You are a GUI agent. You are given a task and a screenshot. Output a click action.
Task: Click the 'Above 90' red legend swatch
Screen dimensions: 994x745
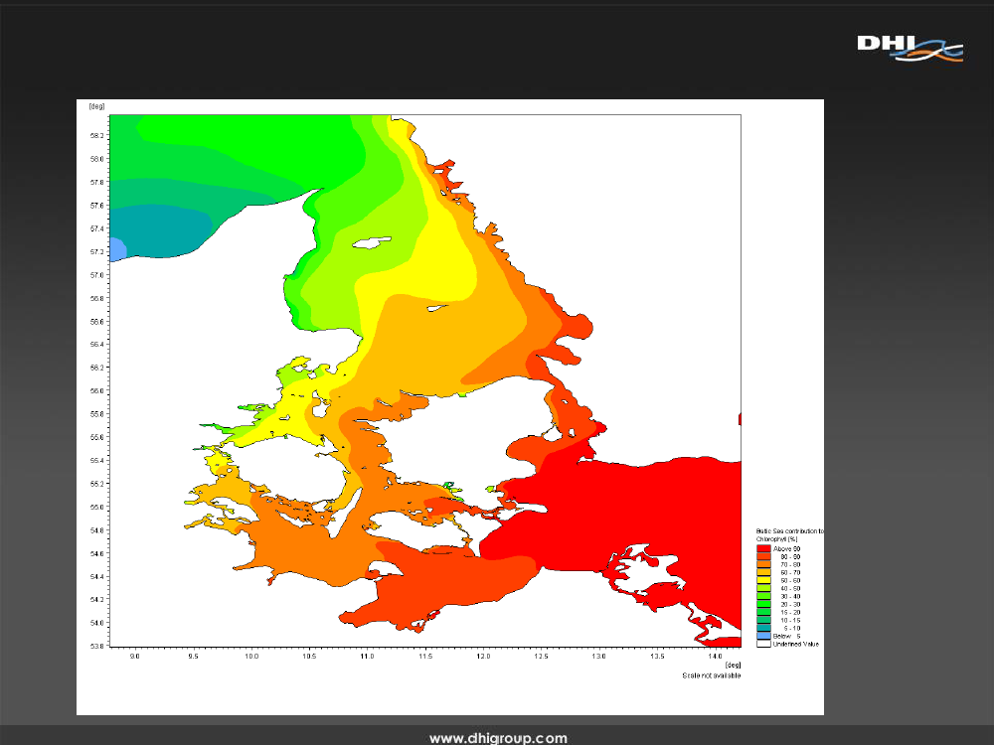(x=763, y=548)
